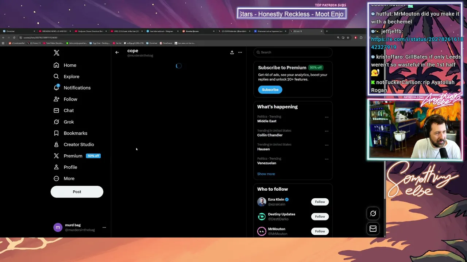Close the List / X tab
Screen dimensions: 467x262
point(321,31)
